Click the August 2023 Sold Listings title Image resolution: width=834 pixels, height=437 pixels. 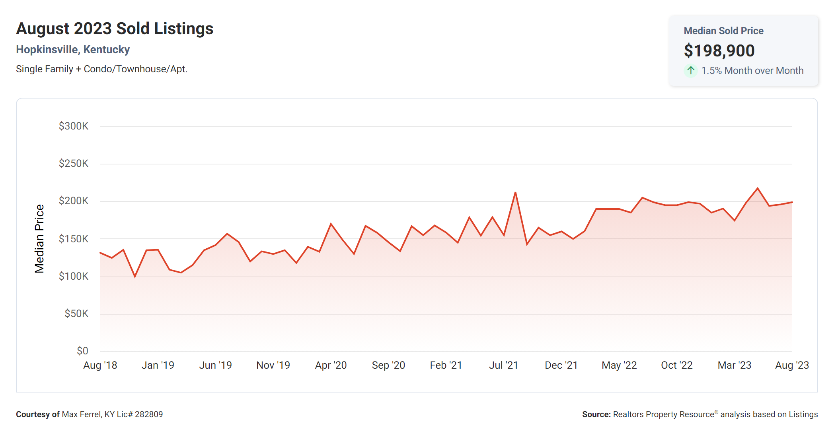[115, 29]
